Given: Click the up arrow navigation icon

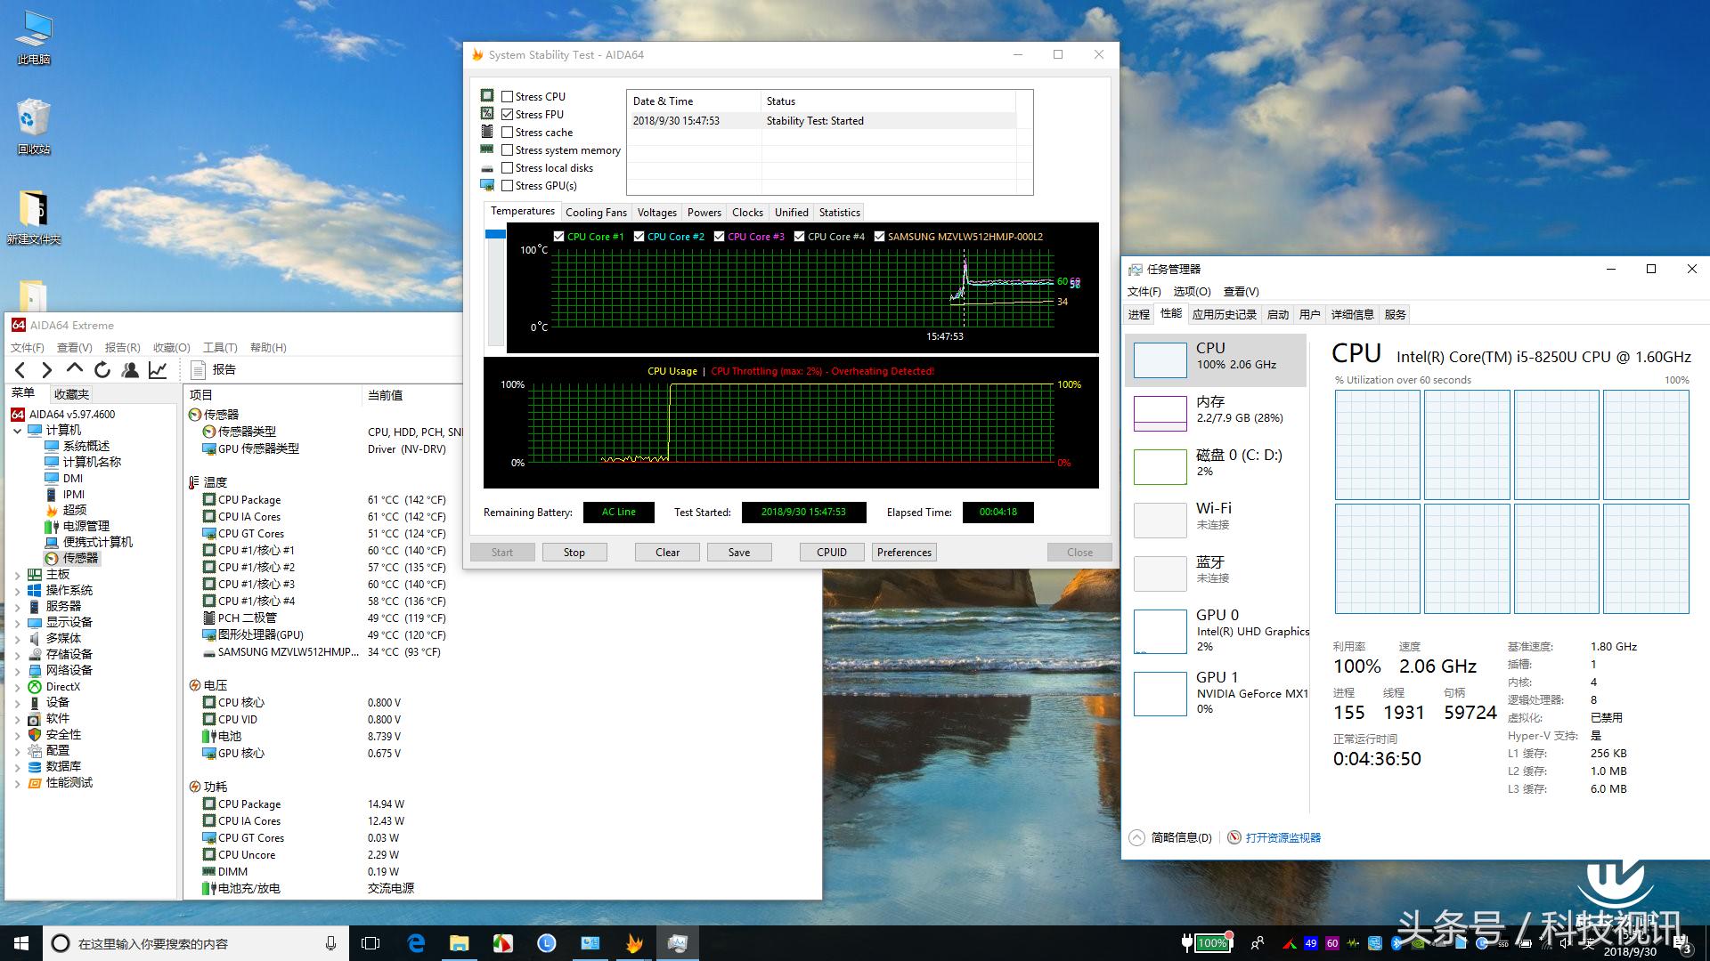Looking at the screenshot, I should (75, 369).
